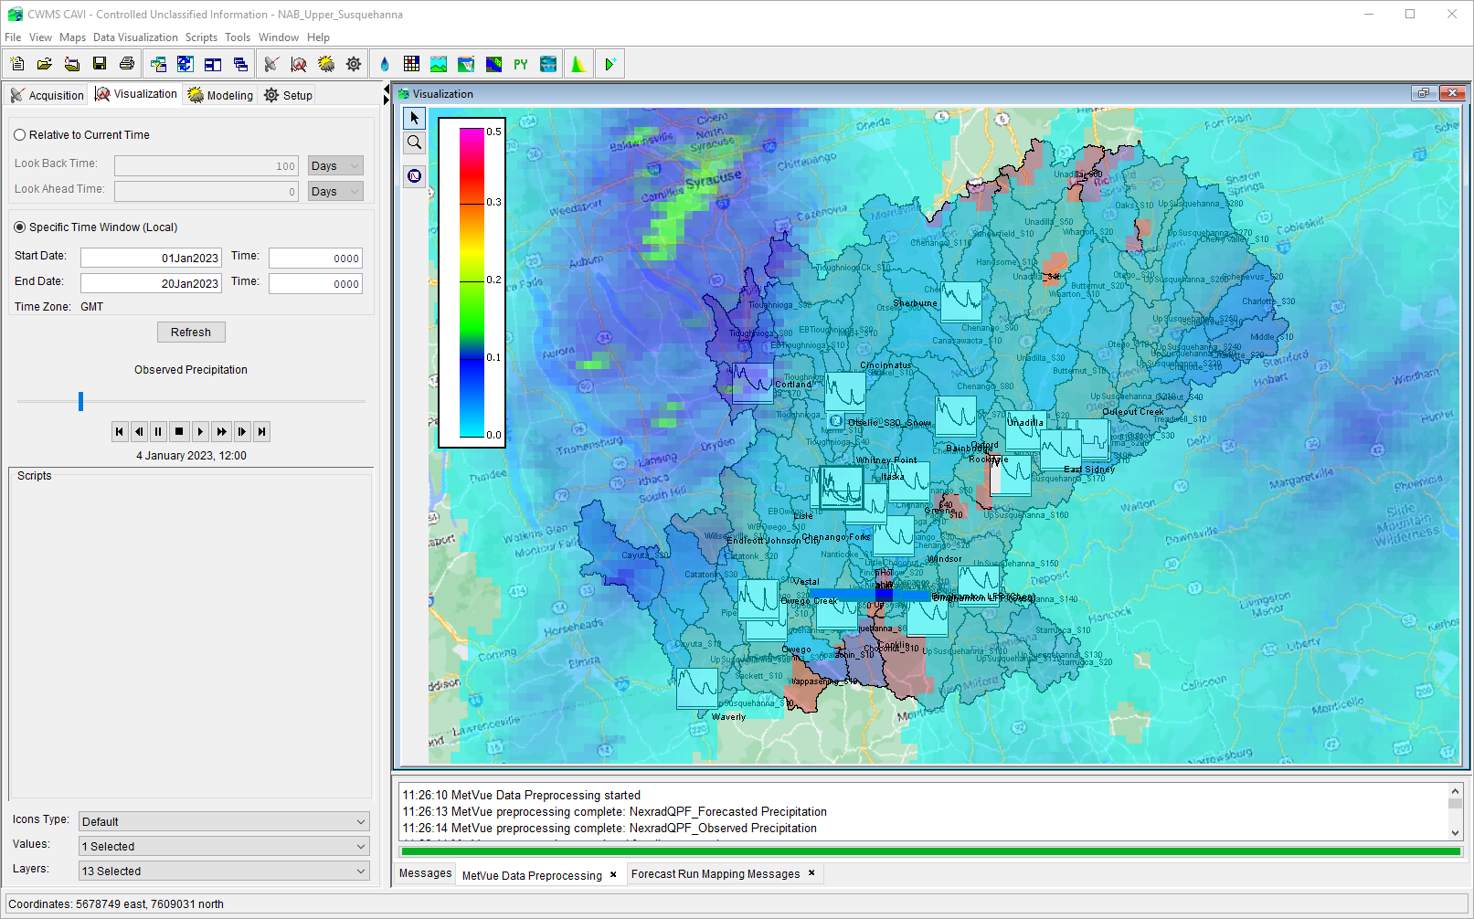Click the chart magnifier Visualization toolbar icon
The image size is (1474, 919).
(x=299, y=64)
